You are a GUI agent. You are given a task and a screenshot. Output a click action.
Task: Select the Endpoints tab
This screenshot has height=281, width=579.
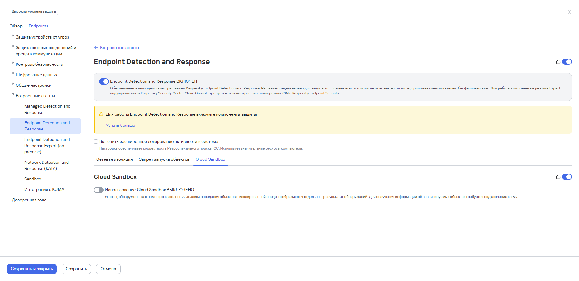point(39,26)
